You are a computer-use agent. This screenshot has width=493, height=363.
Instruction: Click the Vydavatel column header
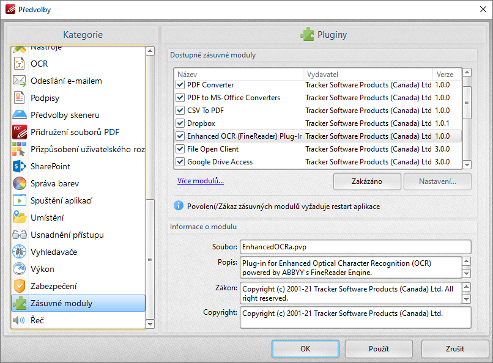click(368, 75)
